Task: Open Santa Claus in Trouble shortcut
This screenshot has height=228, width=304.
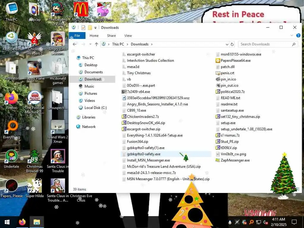Action: [x=58, y=161]
